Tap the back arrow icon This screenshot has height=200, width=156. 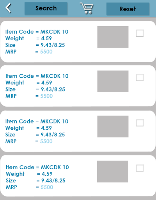[8, 8]
